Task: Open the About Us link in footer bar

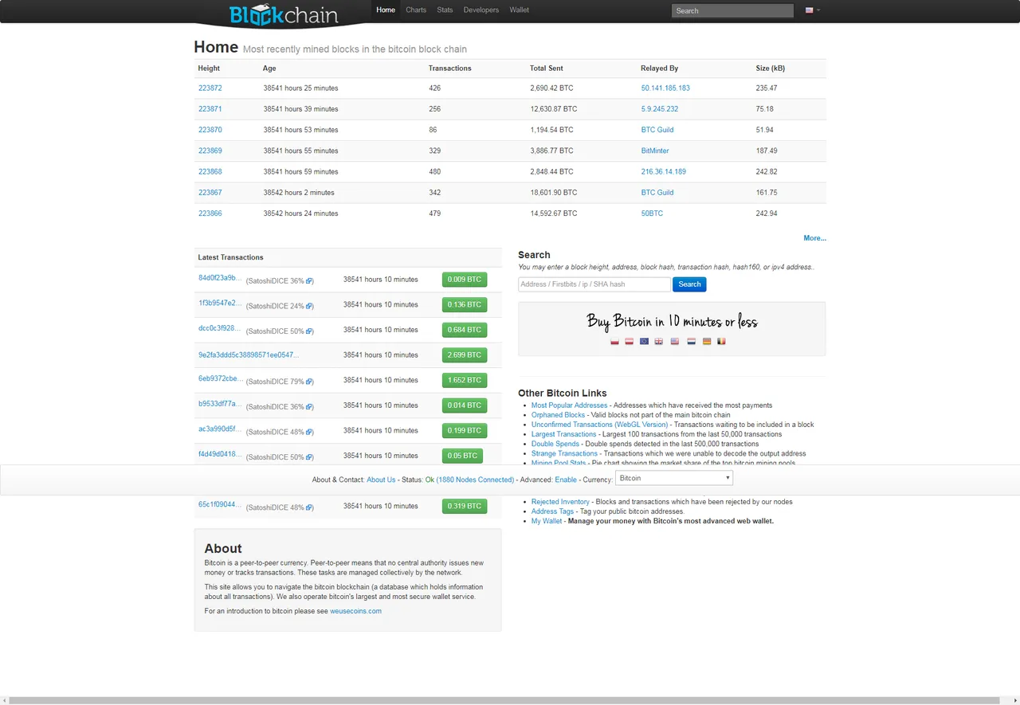Action: click(x=381, y=480)
